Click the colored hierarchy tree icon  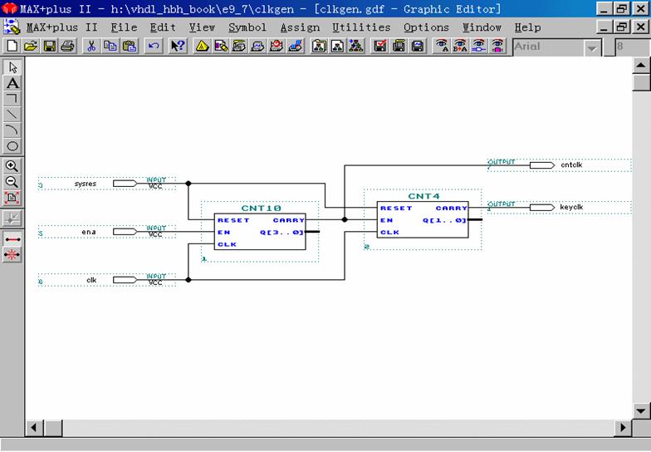pos(355,46)
